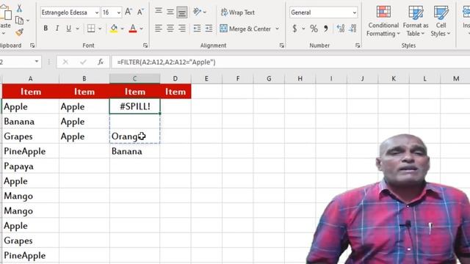Align text right
Screen dimensions: 470x264
[x=182, y=29]
